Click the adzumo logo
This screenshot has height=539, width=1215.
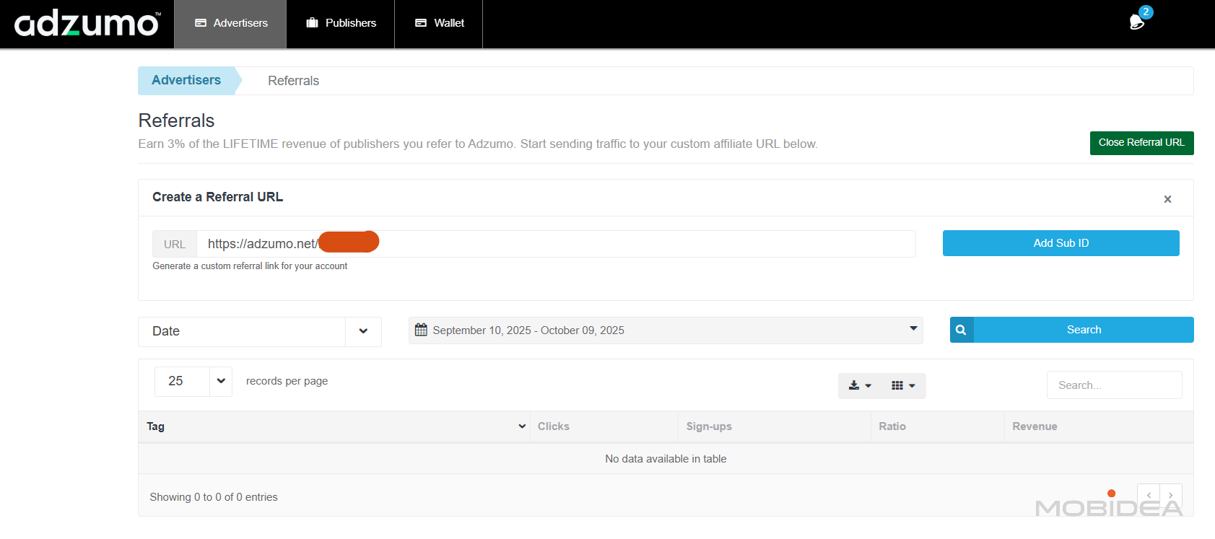pyautogui.click(x=87, y=24)
